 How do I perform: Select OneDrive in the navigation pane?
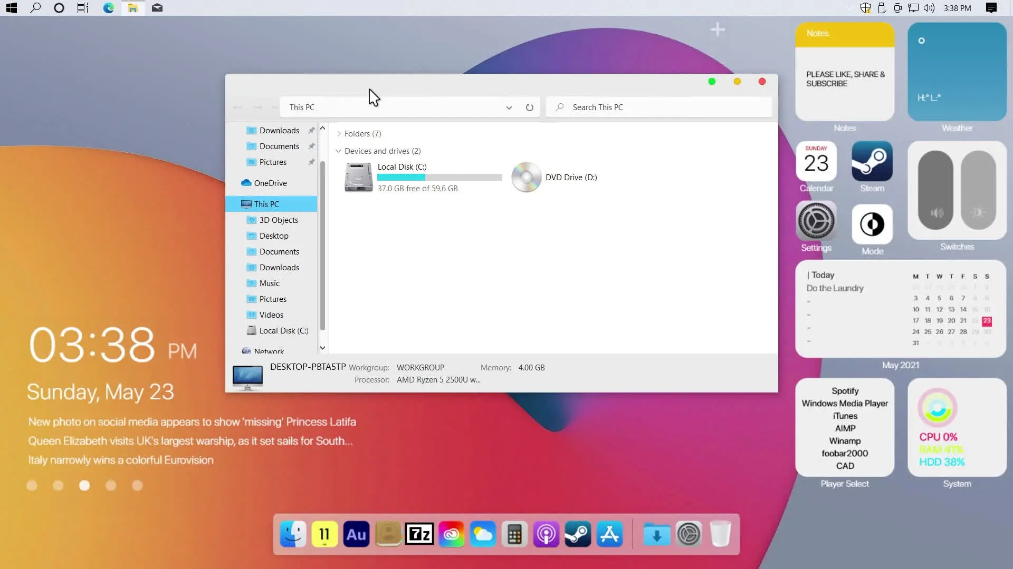(270, 183)
